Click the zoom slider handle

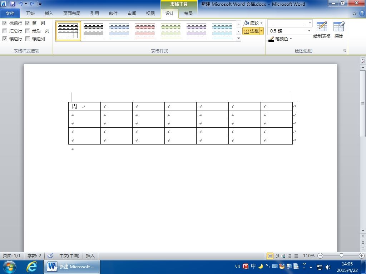(341, 256)
